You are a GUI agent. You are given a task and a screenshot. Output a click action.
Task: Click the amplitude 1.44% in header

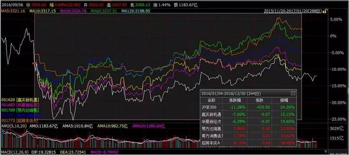[165, 5]
